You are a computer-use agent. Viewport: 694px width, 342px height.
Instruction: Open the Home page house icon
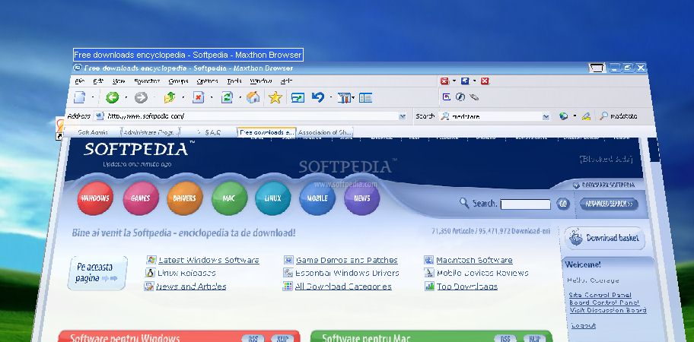click(253, 97)
